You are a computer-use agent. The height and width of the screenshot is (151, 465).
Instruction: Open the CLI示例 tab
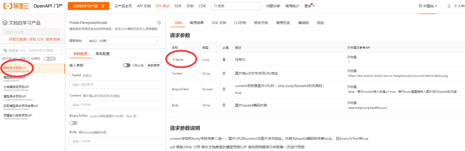coord(240,23)
